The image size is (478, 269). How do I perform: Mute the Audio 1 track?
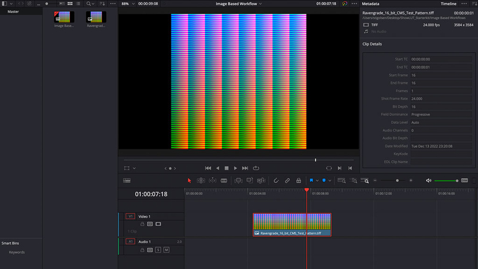(x=167, y=249)
